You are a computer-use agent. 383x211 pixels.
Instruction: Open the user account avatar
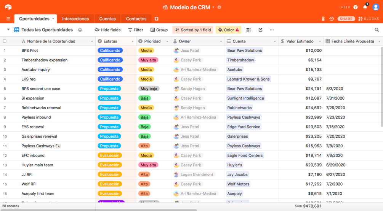(376, 7)
